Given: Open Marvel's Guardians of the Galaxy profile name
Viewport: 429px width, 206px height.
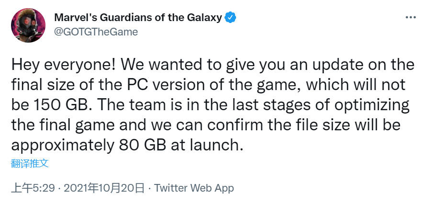Looking at the screenshot, I should (x=138, y=18).
